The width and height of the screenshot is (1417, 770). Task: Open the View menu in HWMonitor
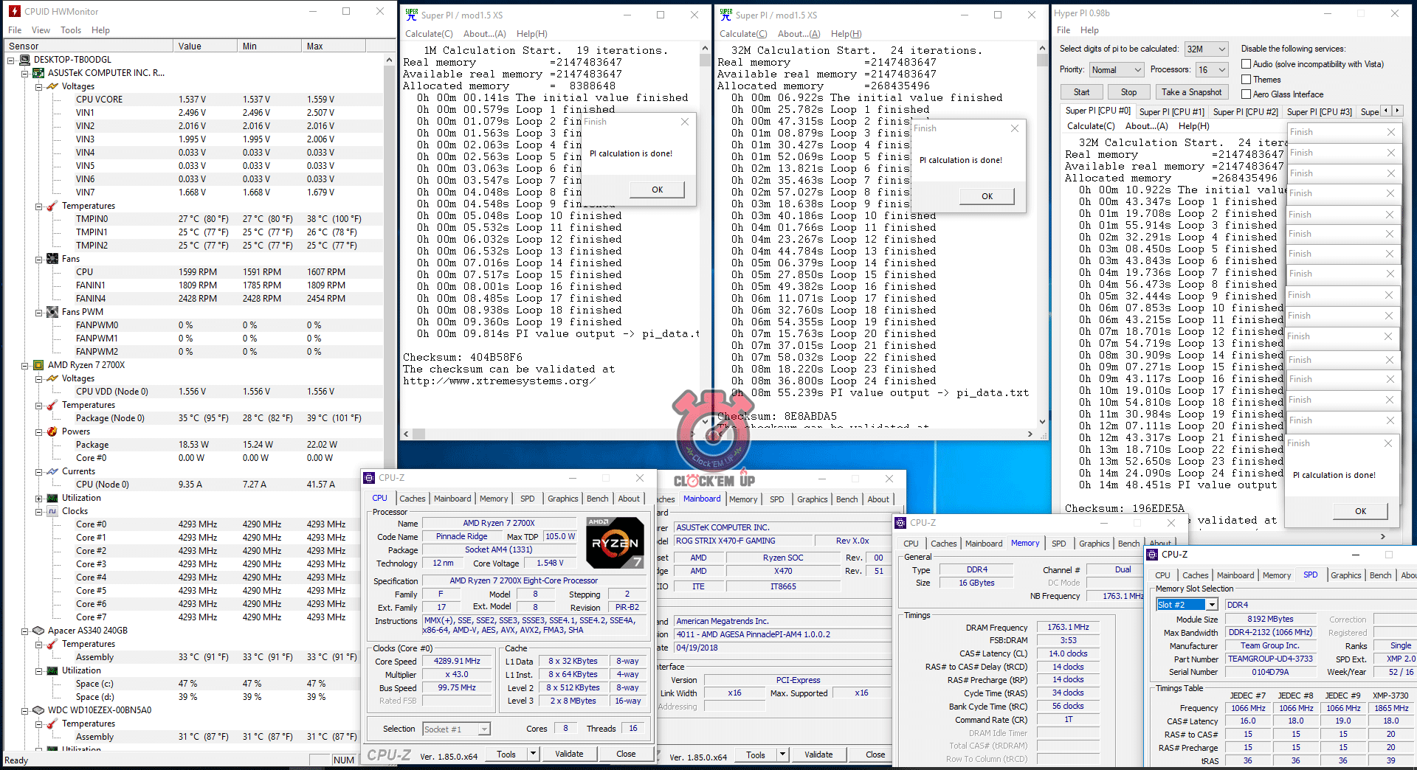click(41, 30)
